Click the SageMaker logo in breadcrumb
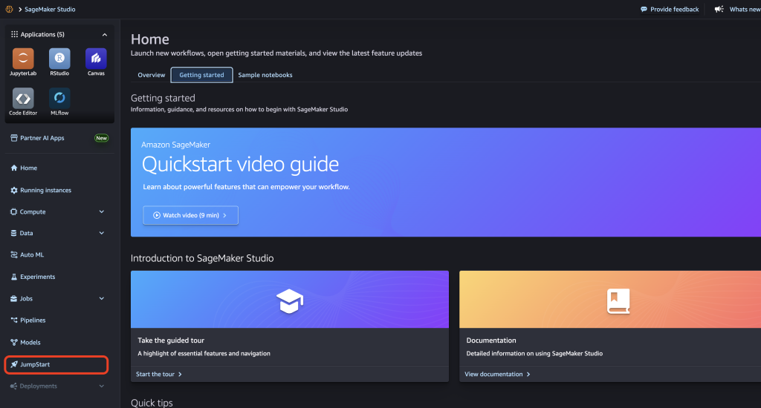761x408 pixels. tap(9, 9)
